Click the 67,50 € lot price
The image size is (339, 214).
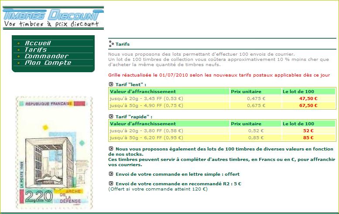point(308,105)
